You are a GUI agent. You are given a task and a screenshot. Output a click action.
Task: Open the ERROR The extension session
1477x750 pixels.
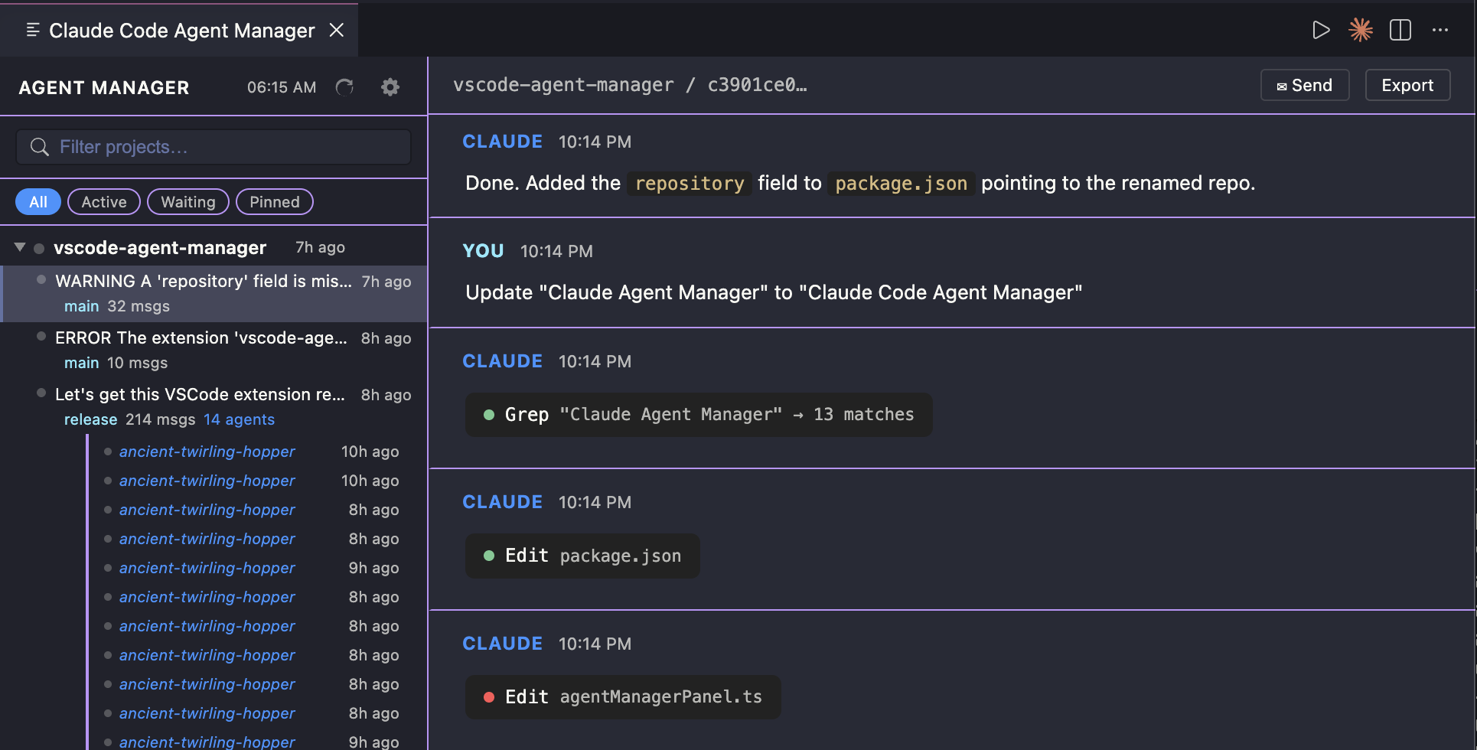[x=214, y=350]
